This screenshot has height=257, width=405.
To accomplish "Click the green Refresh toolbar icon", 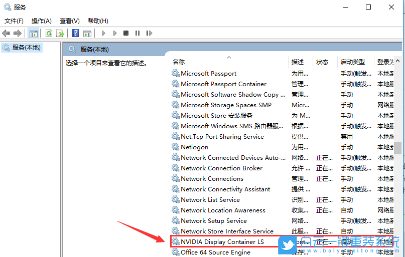I will [49, 34].
